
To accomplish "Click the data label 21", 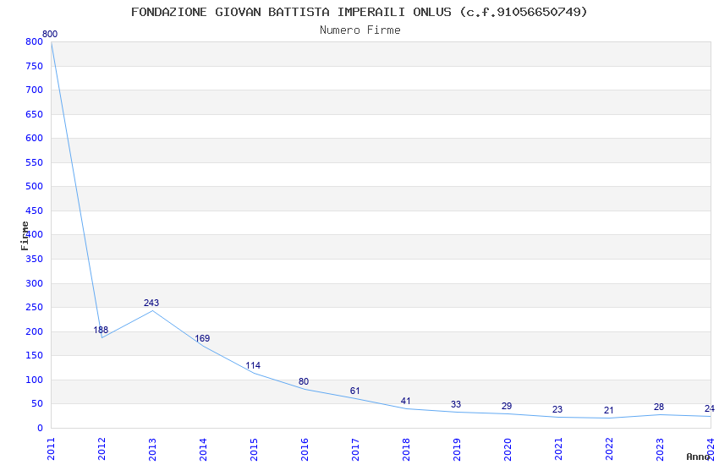I will [608, 411].
